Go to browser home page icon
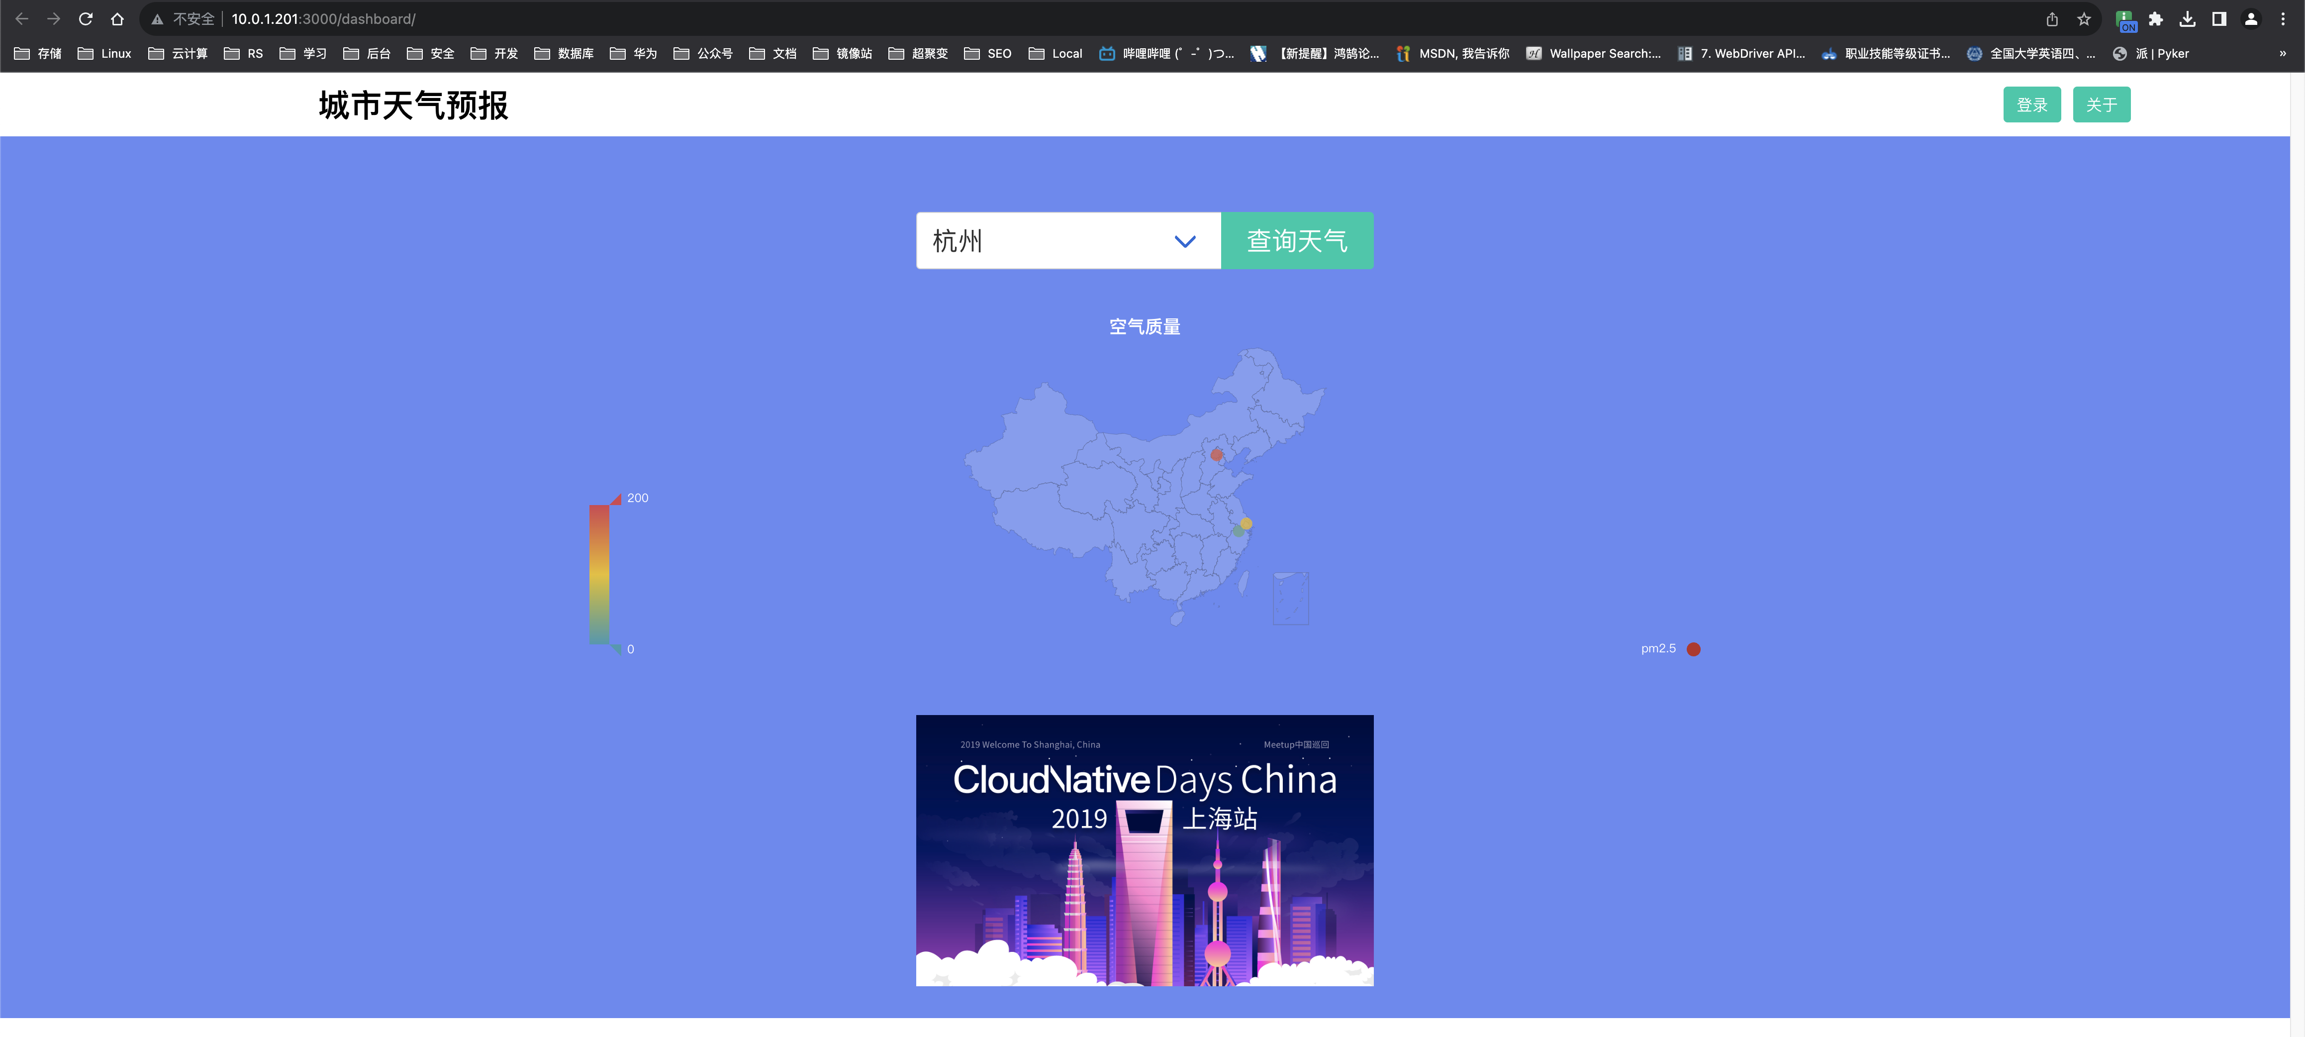The width and height of the screenshot is (2305, 1037). click(x=117, y=19)
